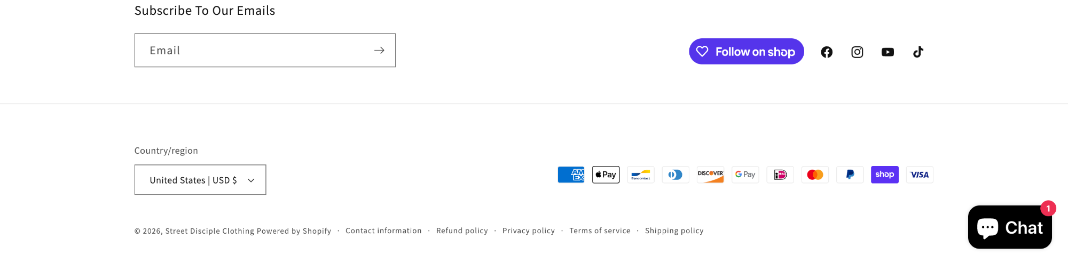The image size is (1068, 264).
Task: Click the Follow on shop button
Action: 746,52
